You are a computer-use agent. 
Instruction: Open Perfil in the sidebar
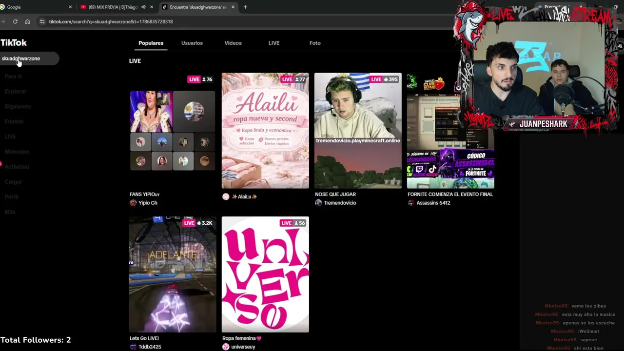click(12, 197)
